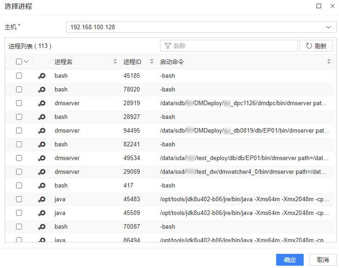Open the host dropdown 192.168.100.128
This screenshot has width=339, height=268.
(x=201, y=27)
